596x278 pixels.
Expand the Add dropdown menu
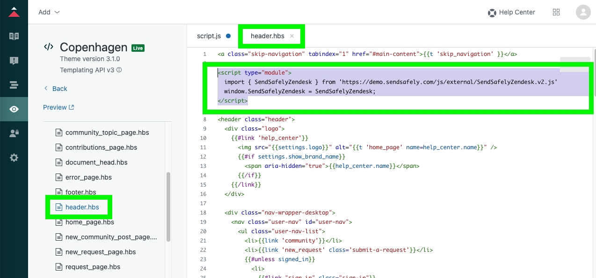(x=49, y=12)
